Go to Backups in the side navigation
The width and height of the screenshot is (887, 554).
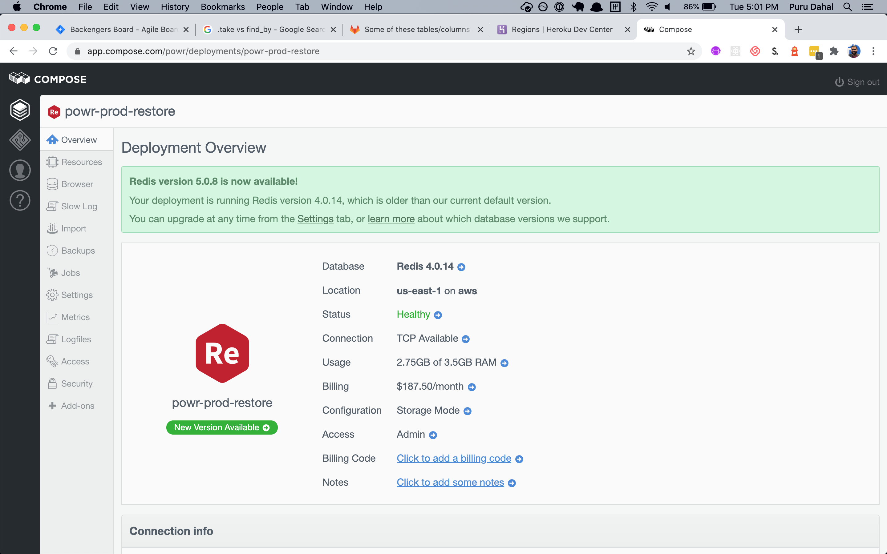click(78, 251)
